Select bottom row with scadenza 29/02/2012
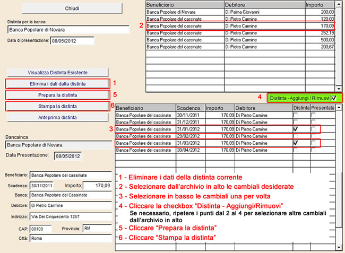The image size is (345, 253). (x=225, y=136)
